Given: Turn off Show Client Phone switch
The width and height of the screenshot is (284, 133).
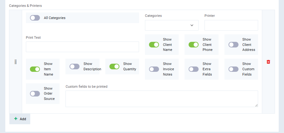Looking at the screenshot, I should [x=194, y=45].
